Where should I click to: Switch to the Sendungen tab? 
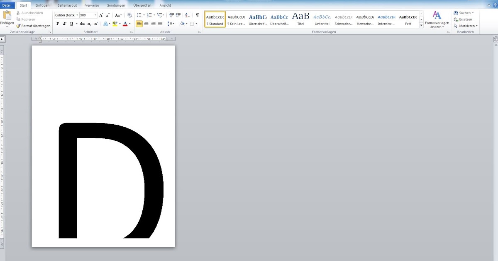[x=116, y=5]
